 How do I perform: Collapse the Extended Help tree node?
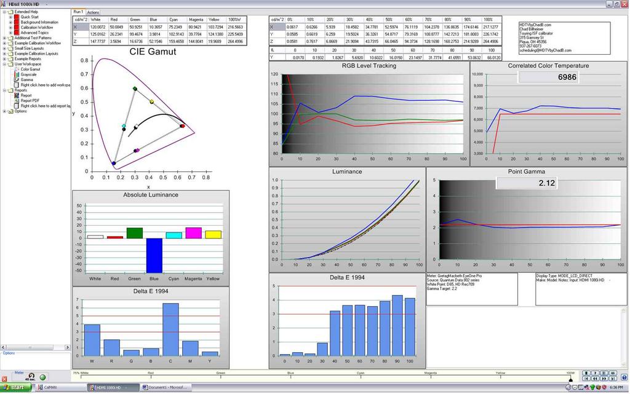tap(4, 12)
